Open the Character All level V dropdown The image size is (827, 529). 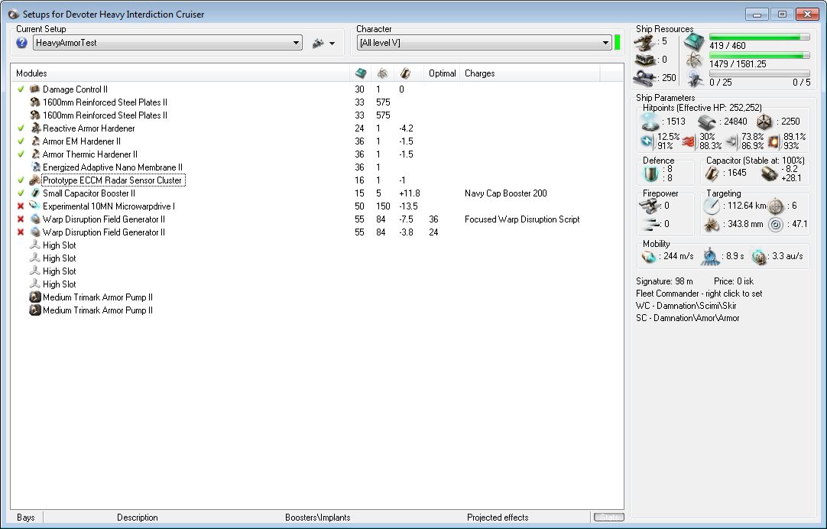tap(484, 43)
